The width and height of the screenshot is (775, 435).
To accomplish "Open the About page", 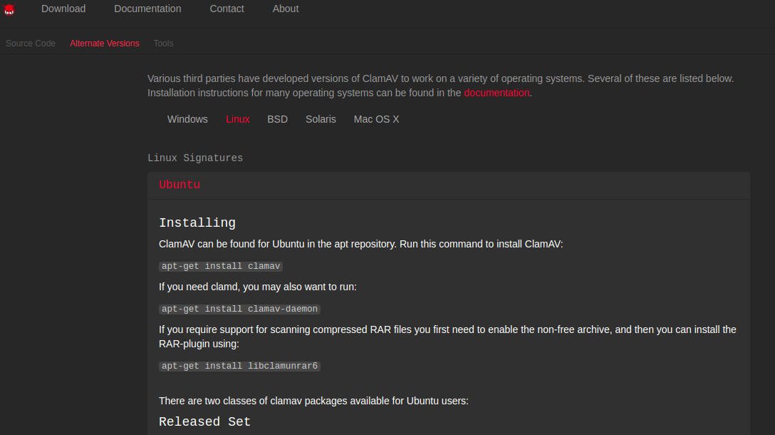I will [286, 9].
